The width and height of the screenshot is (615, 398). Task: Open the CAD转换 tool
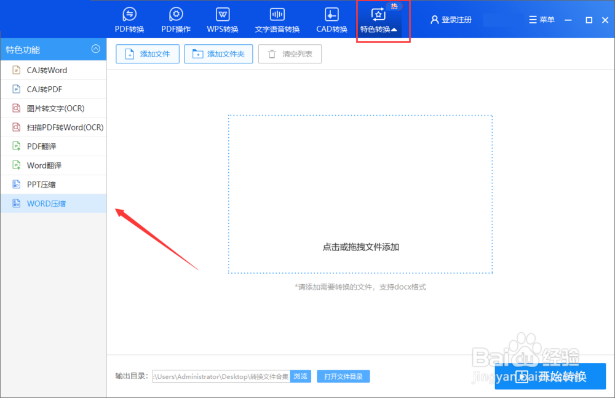point(331,19)
